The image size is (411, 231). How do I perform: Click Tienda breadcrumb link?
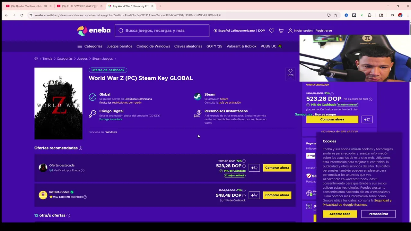pyautogui.click(x=47, y=59)
